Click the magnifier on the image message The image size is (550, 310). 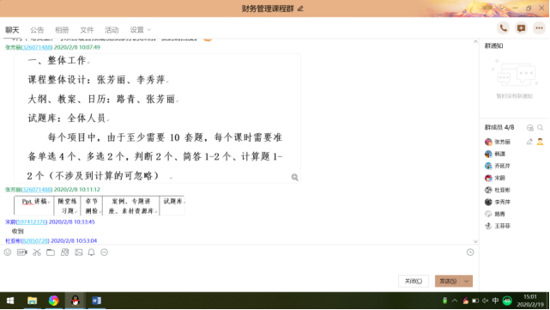(x=294, y=177)
